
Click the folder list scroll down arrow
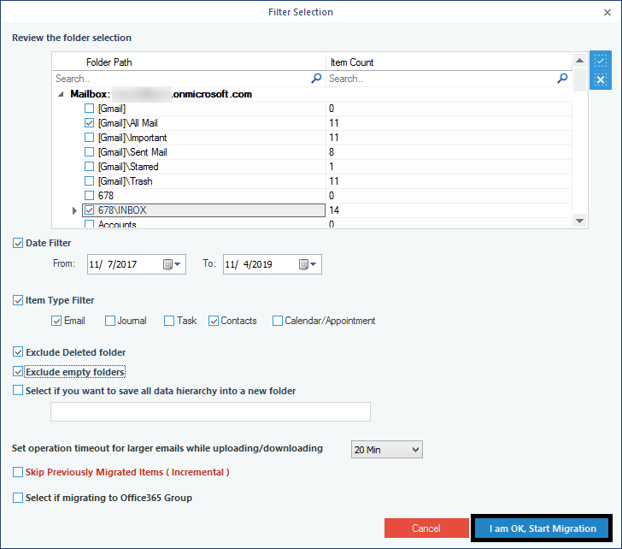click(x=579, y=221)
